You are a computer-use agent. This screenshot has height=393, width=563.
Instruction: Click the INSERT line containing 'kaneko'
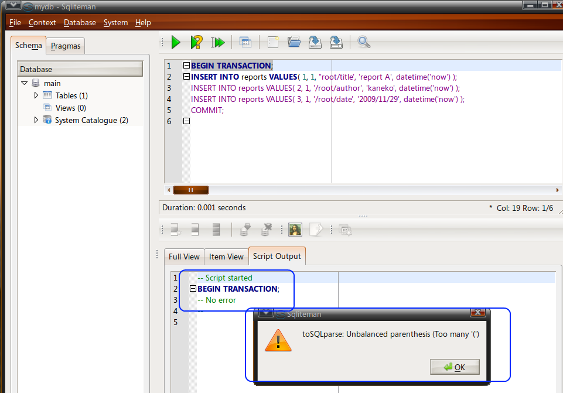(x=325, y=88)
